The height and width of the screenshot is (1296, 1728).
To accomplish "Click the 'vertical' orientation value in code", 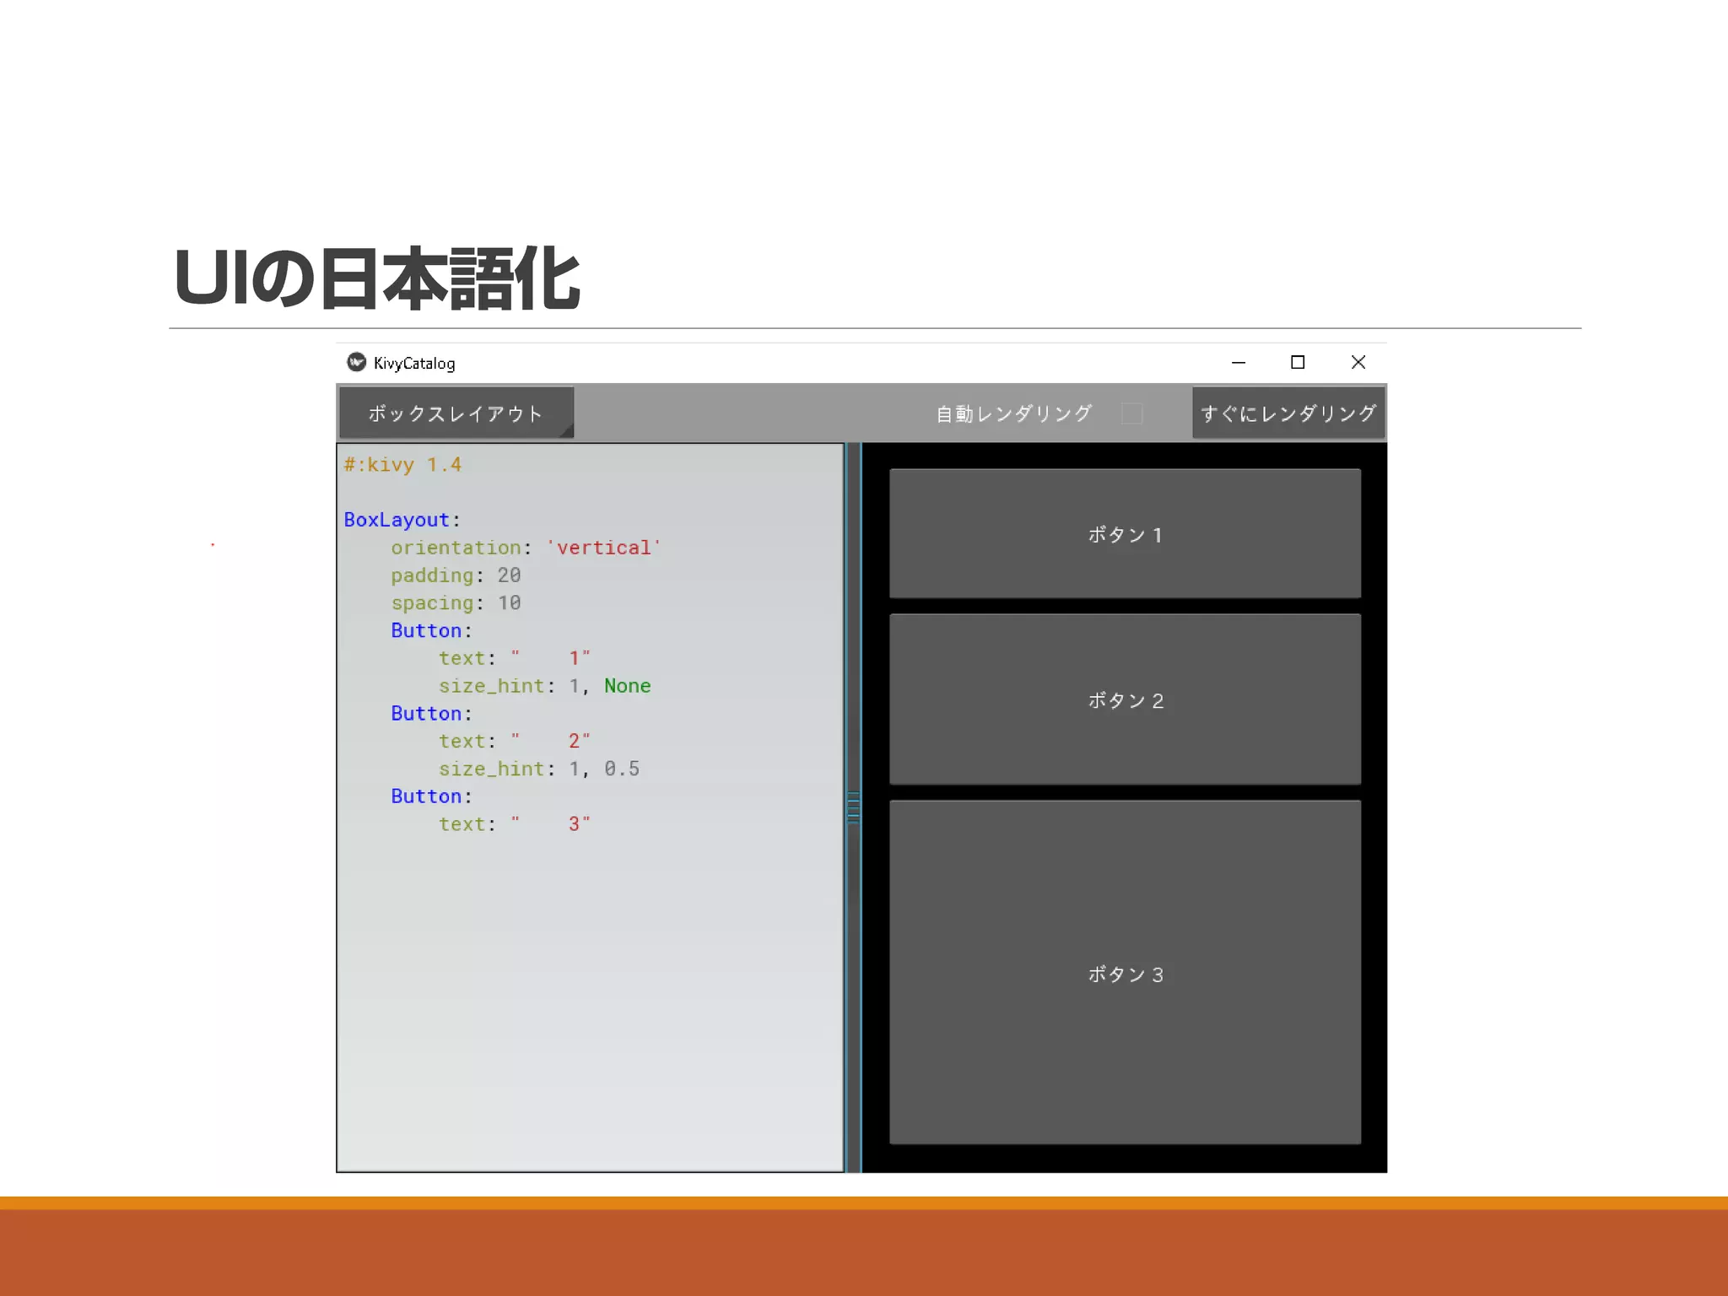I will pos(603,548).
